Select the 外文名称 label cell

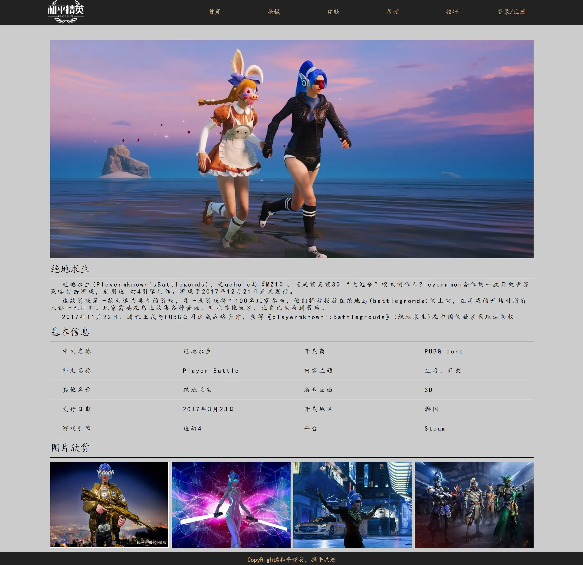[77, 371]
